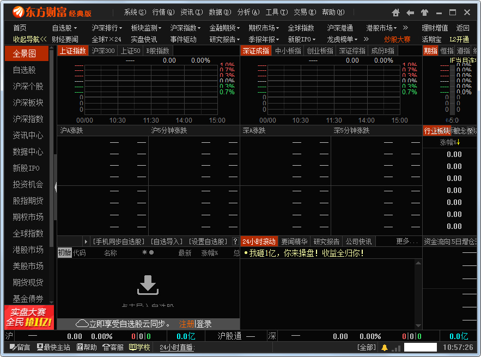Click the cloud sync icon
Viewport: 481px width, 357px height.
tap(82, 324)
